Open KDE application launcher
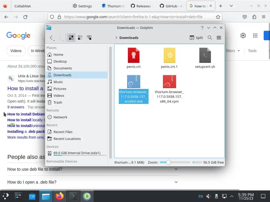 (x=6, y=196)
